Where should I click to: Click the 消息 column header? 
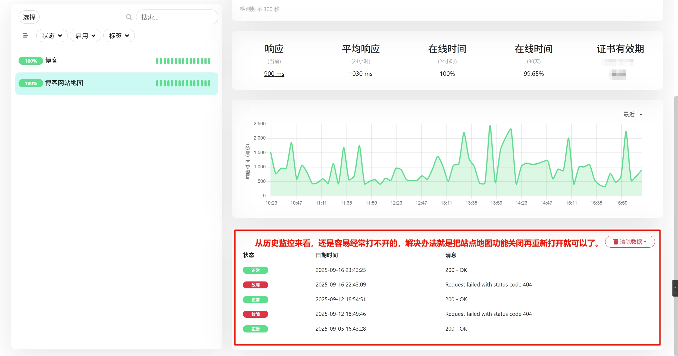[451, 255]
